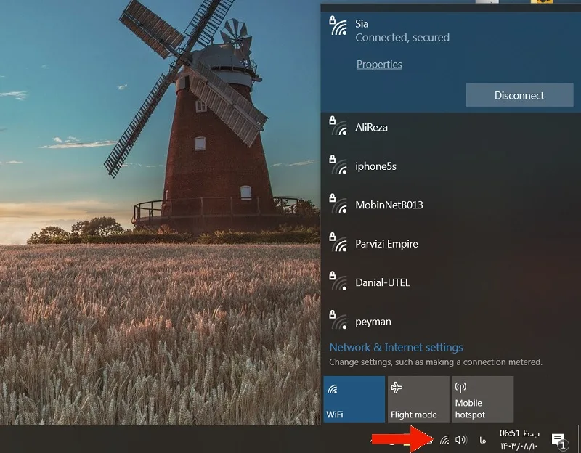Image resolution: width=581 pixels, height=453 pixels.
Task: Click the iphone5s network signal icon
Action: (338, 166)
